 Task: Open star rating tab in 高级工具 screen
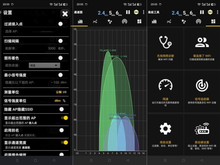pos(184,21)
